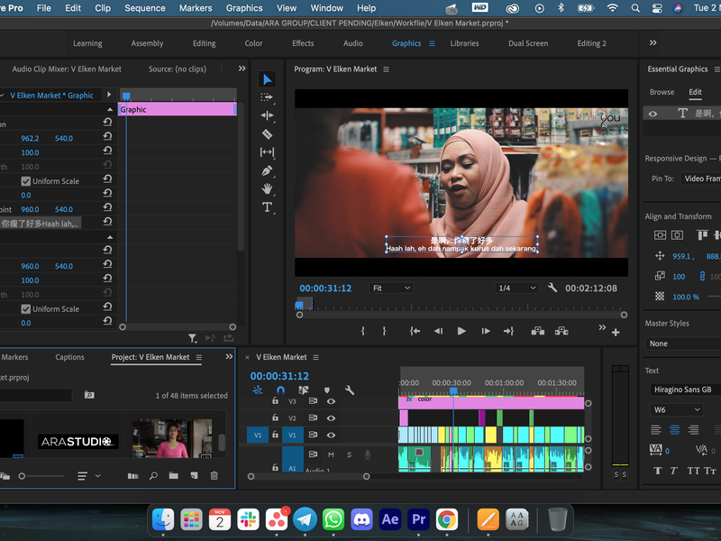Pick the Hand tool

point(267,188)
